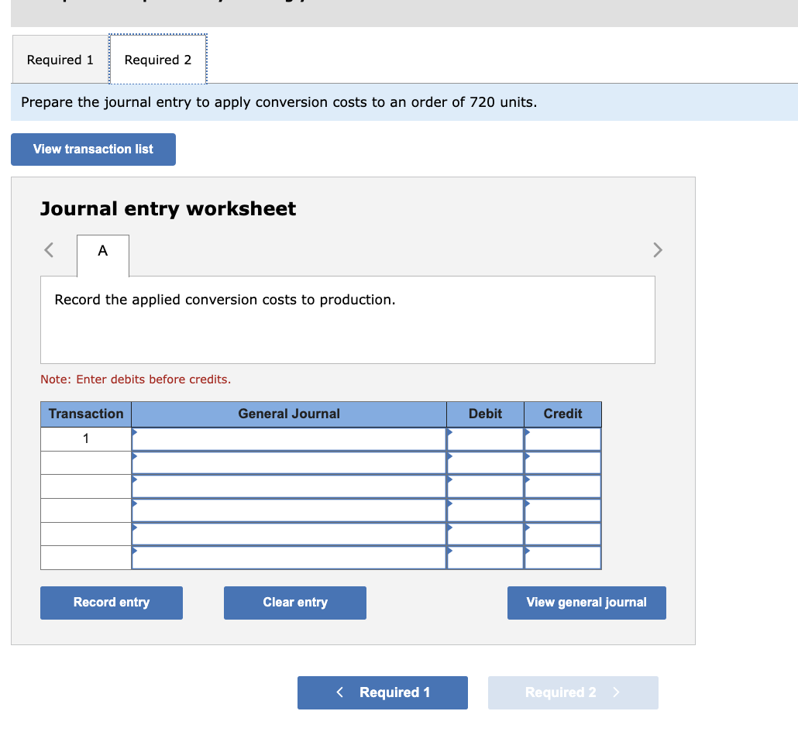Open General Journal account dropdown in second row

pos(289,463)
